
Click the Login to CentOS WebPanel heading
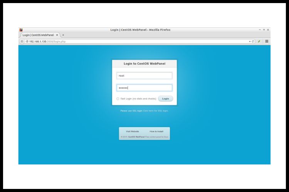click(x=144, y=64)
